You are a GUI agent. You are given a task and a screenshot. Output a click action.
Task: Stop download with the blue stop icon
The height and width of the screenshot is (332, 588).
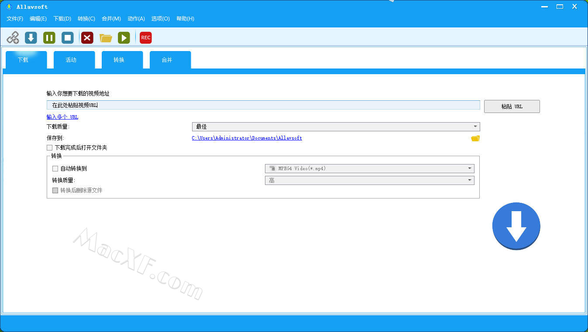(x=68, y=38)
